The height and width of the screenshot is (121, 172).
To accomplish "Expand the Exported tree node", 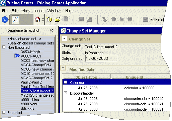I will (x=4, y=112).
